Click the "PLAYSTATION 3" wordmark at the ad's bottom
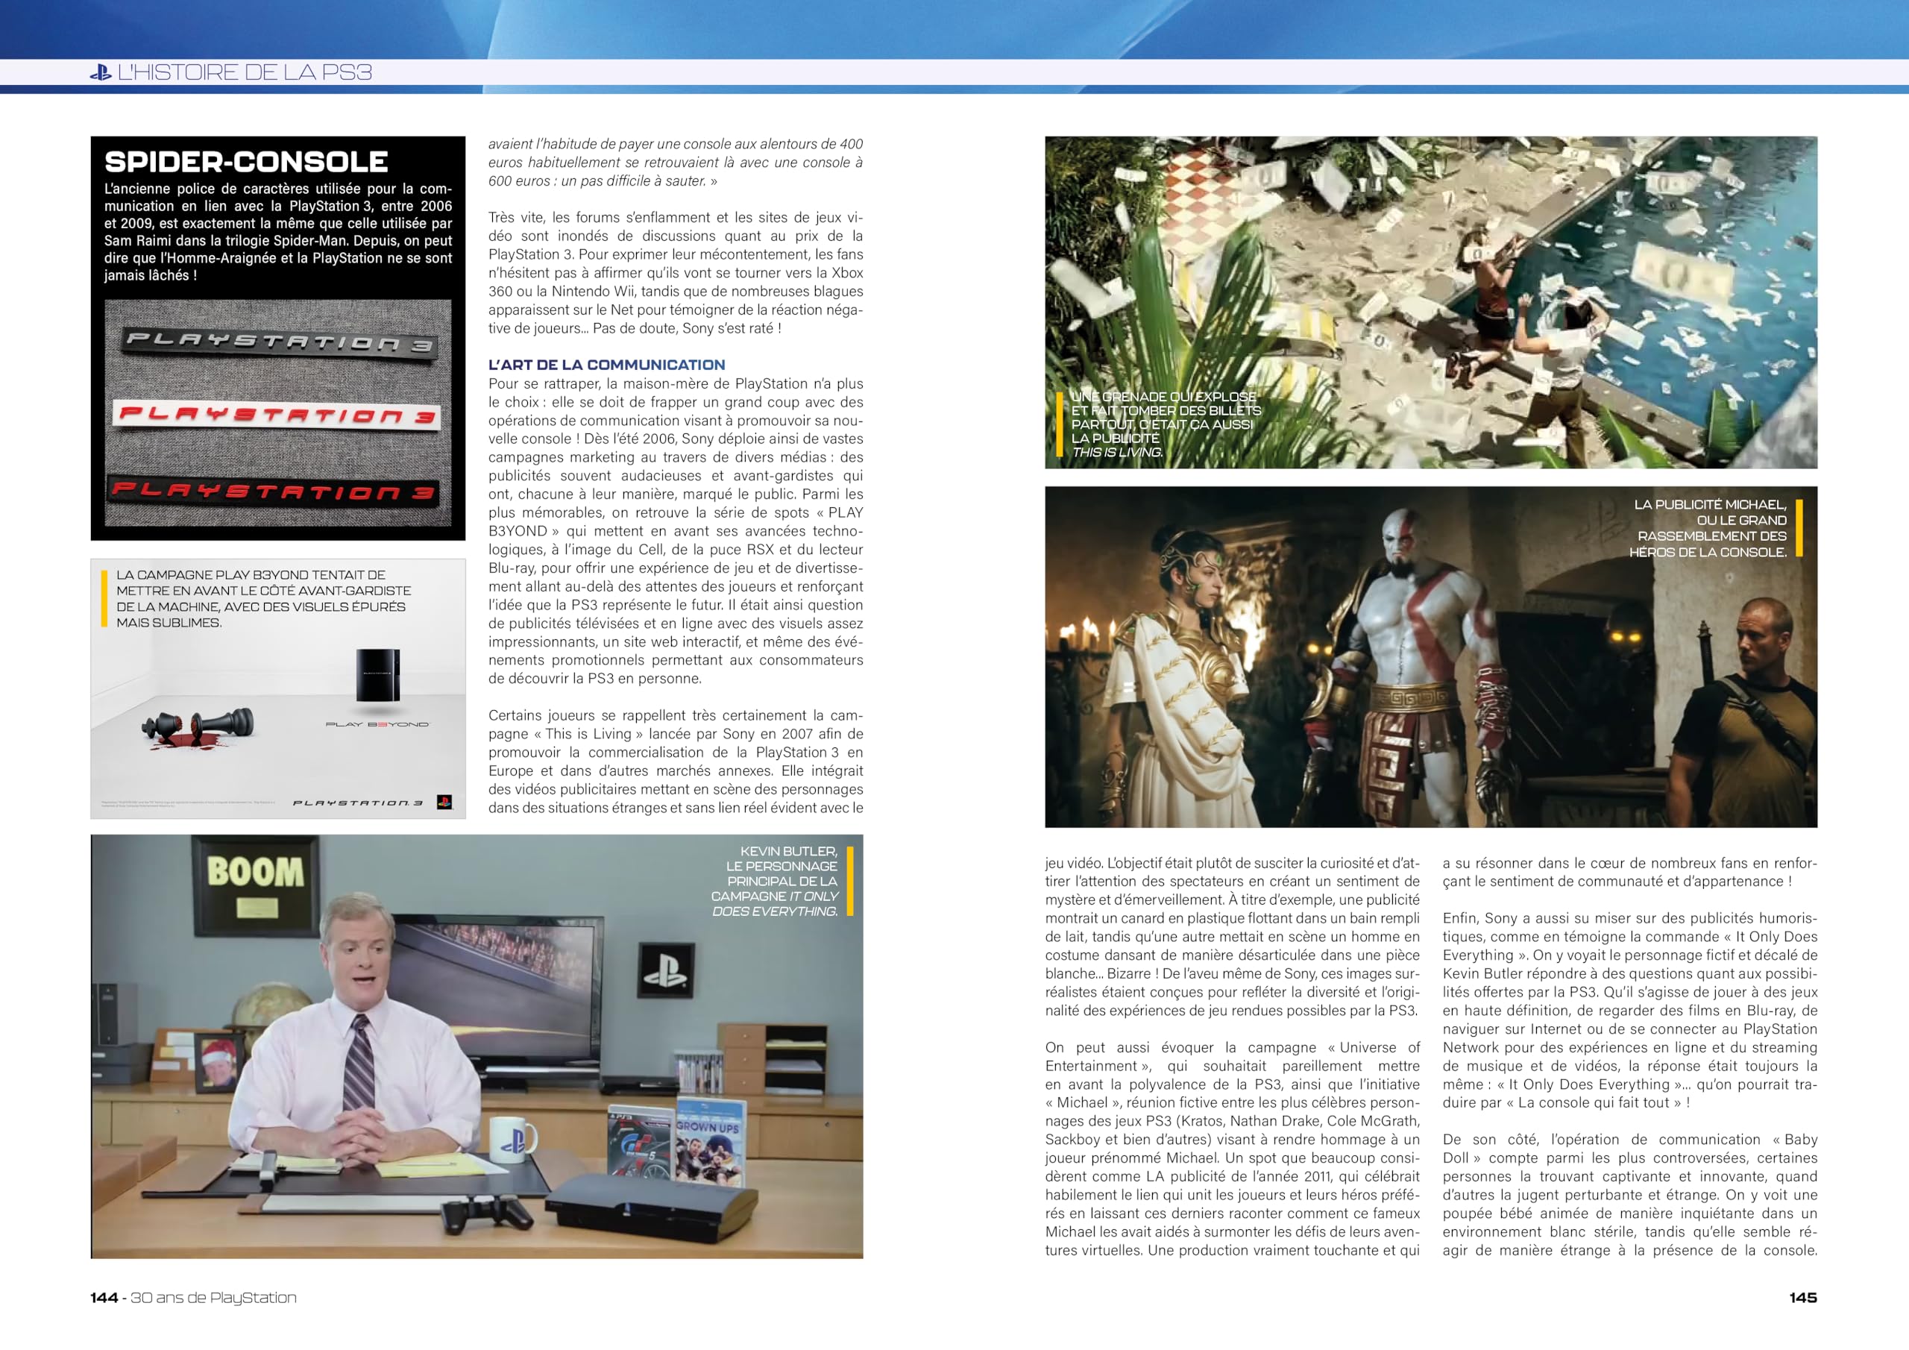The height and width of the screenshot is (1350, 1909). [x=357, y=803]
